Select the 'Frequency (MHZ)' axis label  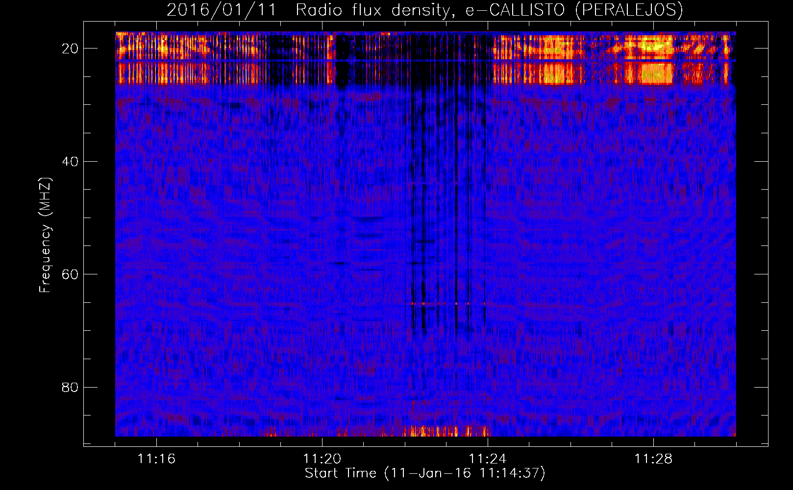45,236
